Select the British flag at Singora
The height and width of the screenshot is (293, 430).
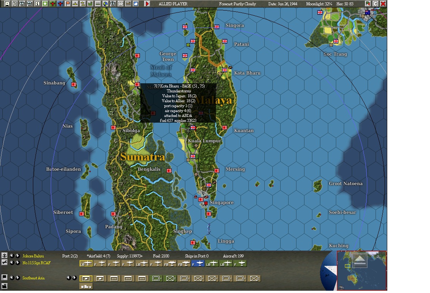(217, 26)
